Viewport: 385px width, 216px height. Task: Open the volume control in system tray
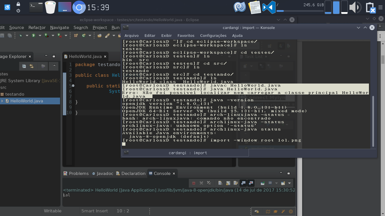click(355, 7)
